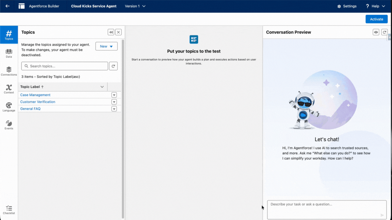Open the New topic dropdown
This screenshot has width=392, height=220.
[x=107, y=46]
